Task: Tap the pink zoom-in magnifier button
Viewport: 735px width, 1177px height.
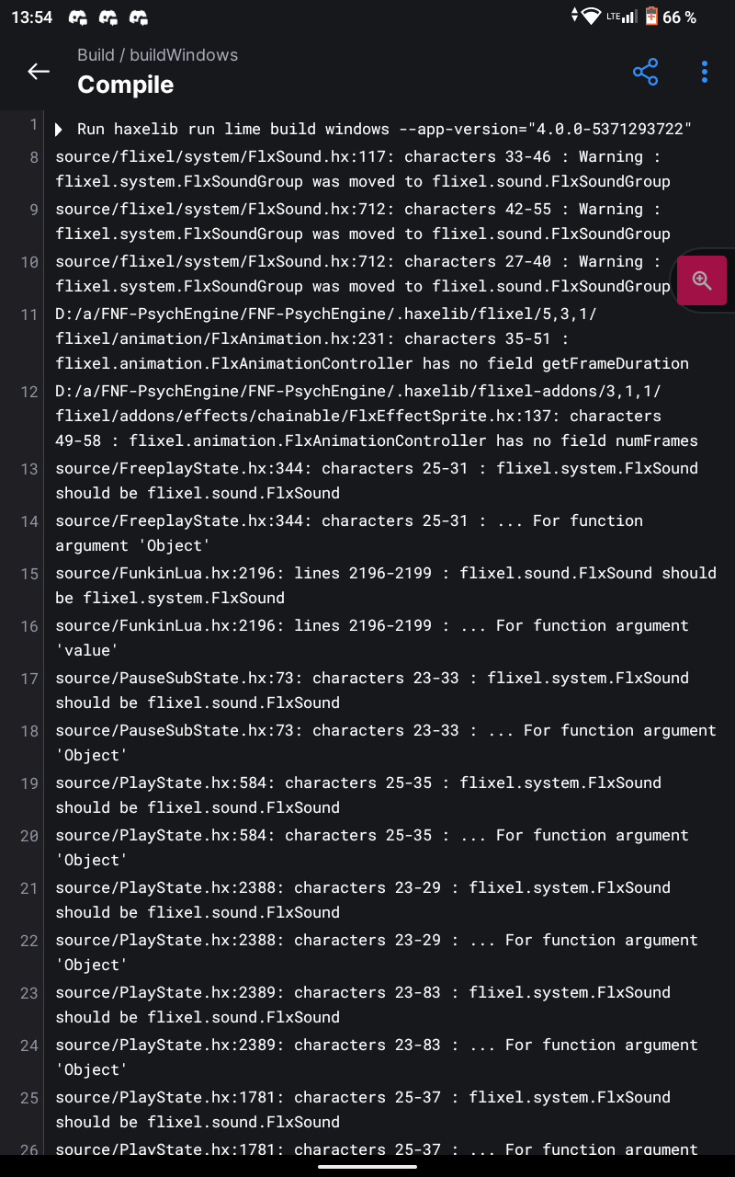Action: click(702, 280)
